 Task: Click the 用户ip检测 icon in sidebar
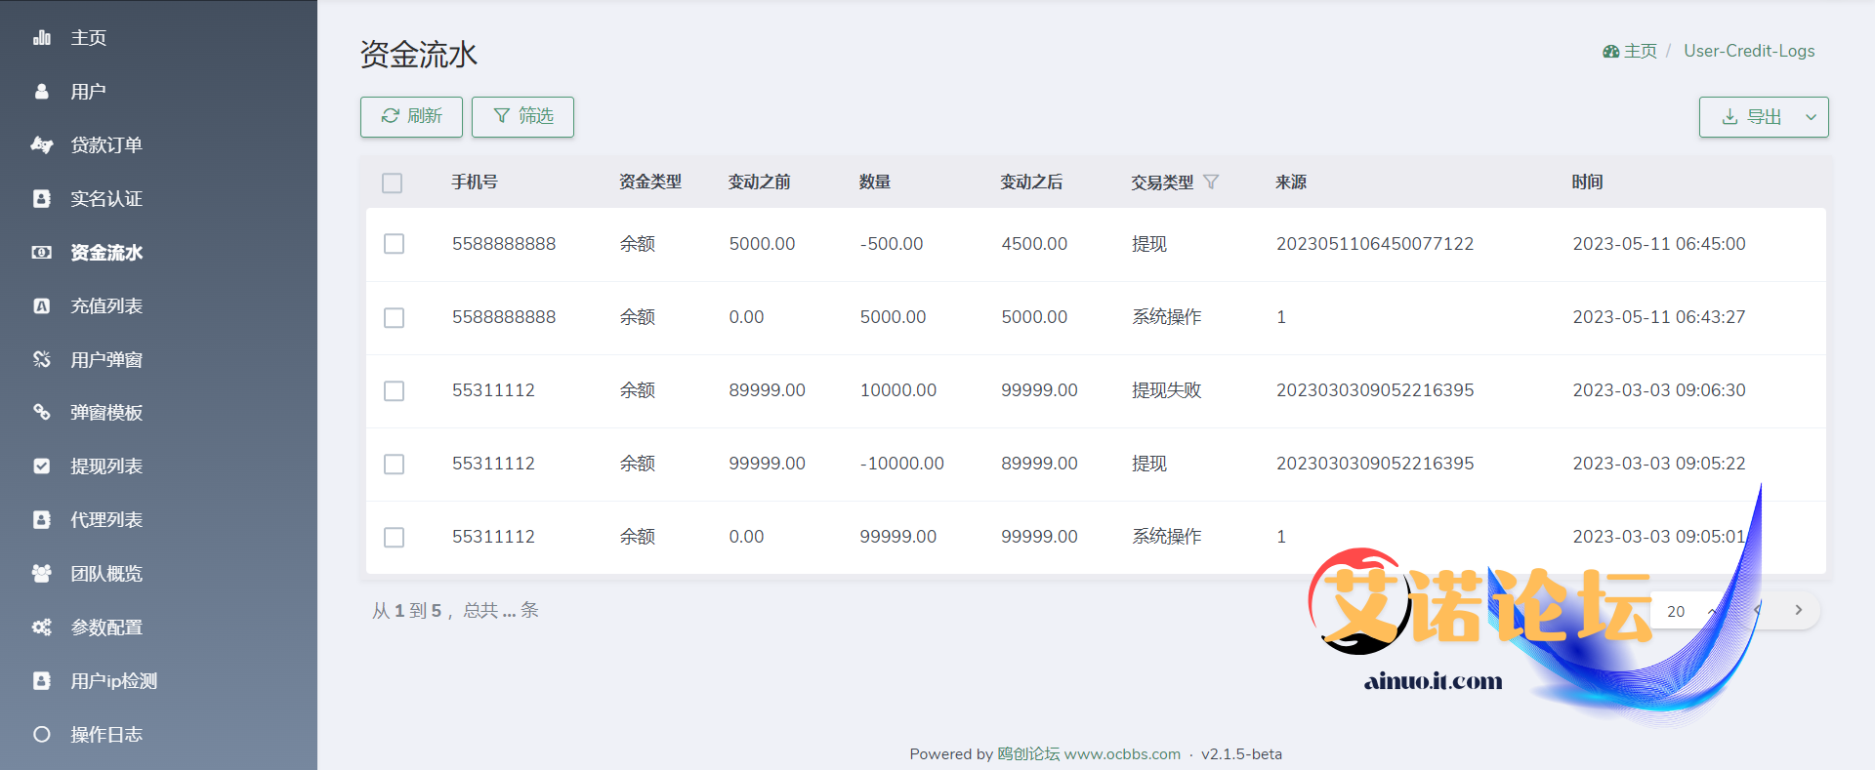click(x=42, y=681)
